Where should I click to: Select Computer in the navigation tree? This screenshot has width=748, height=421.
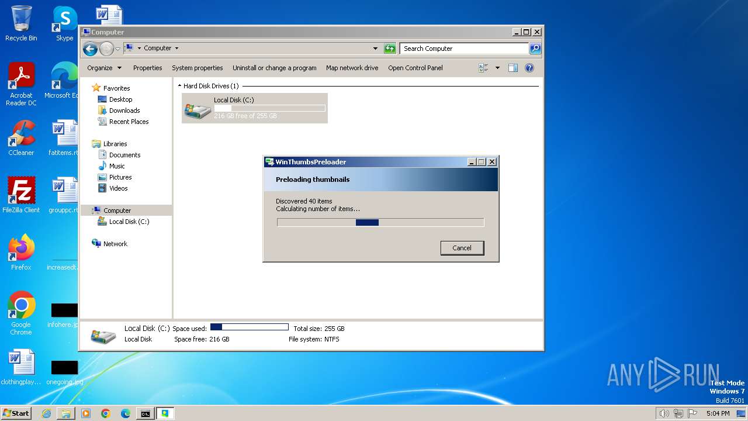tap(117, 210)
